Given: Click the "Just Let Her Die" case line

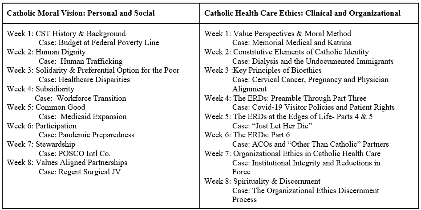Looking at the screenshot, I should coord(278,126).
